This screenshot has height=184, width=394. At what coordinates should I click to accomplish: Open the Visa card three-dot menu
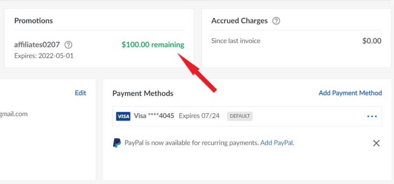372,116
